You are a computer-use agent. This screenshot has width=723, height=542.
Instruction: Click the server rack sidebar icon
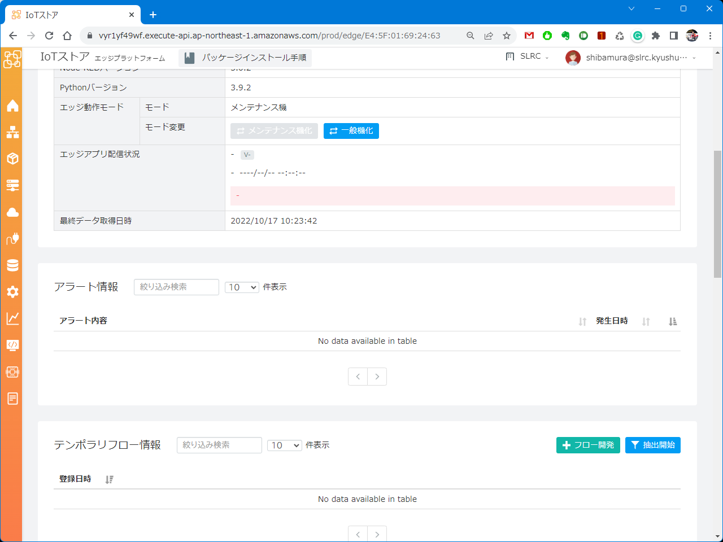pos(12,185)
